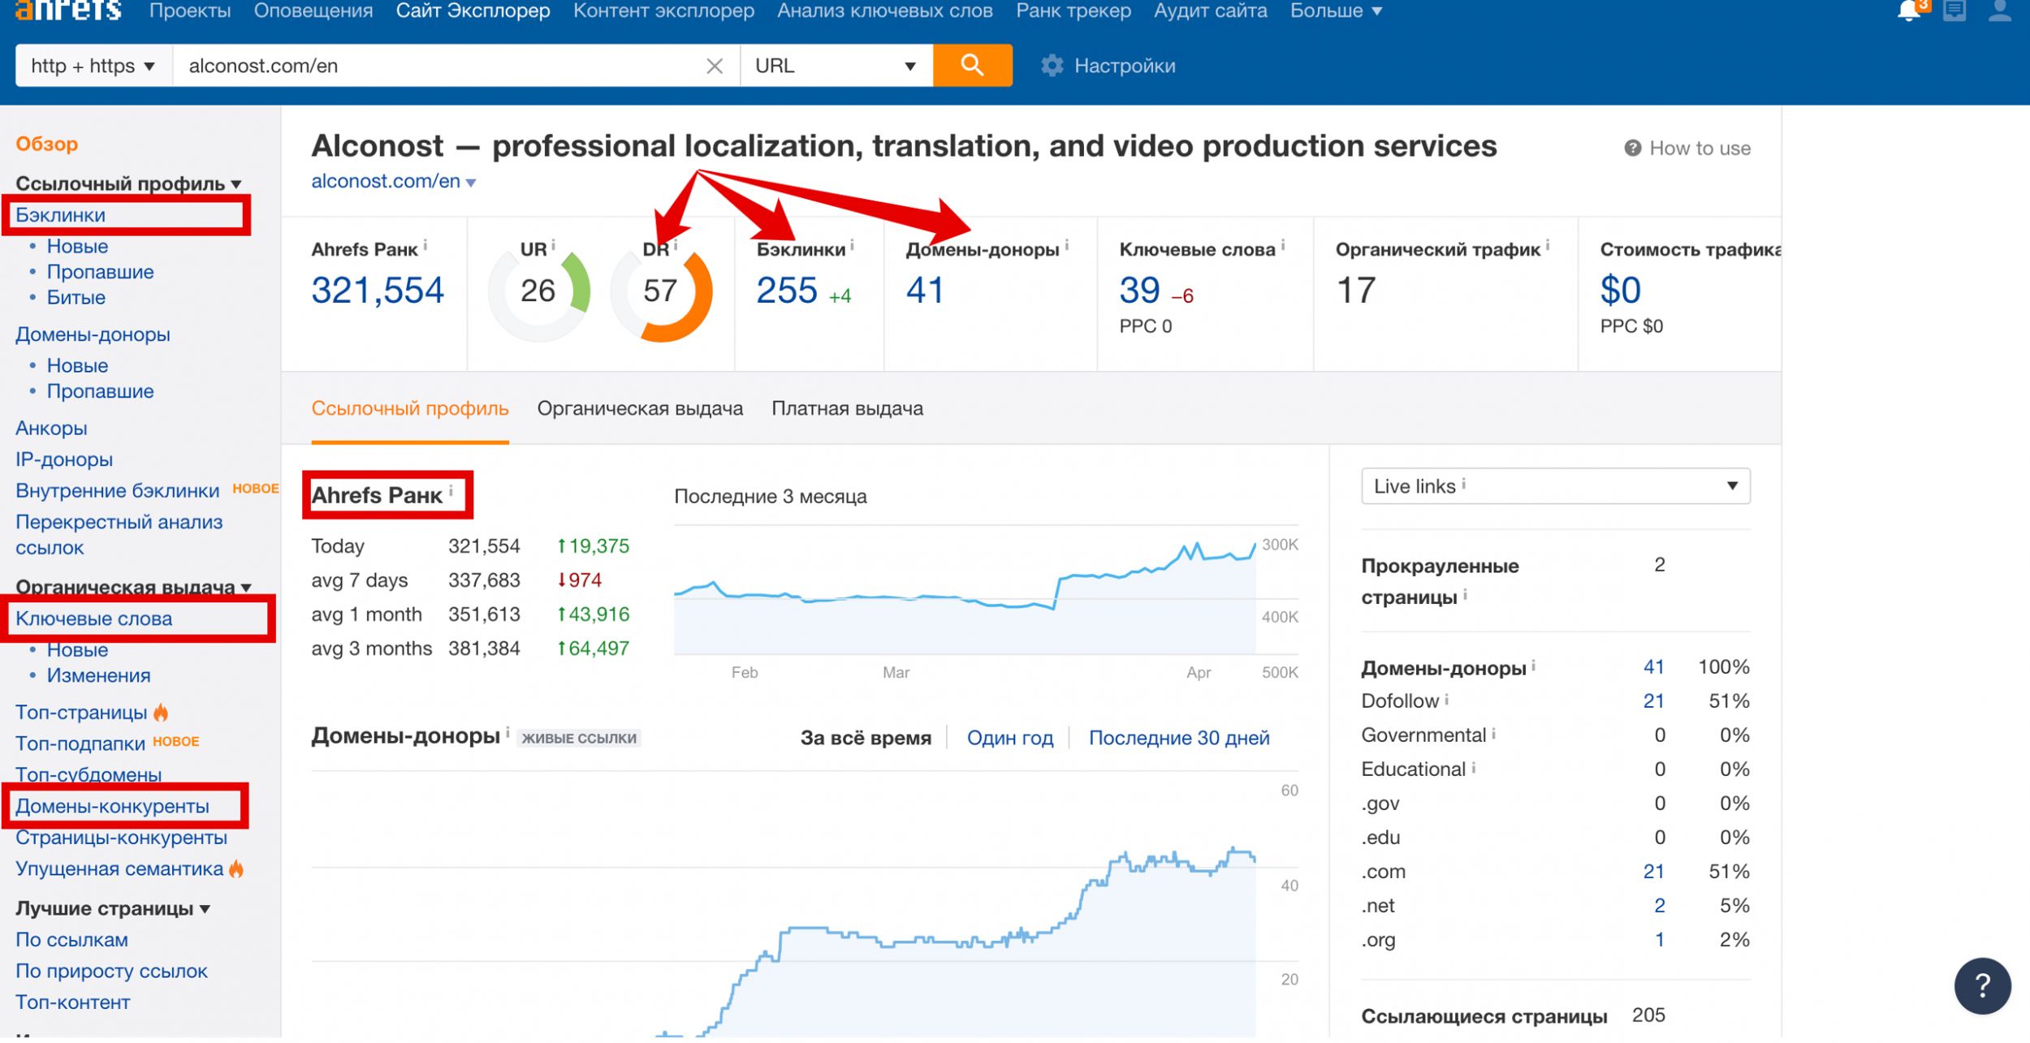The width and height of the screenshot is (2030, 1043).
Task: Open the URL mode dropdown
Action: [836, 66]
